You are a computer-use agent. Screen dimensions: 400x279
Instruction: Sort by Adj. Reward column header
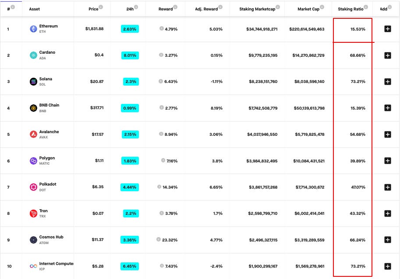click(x=206, y=9)
